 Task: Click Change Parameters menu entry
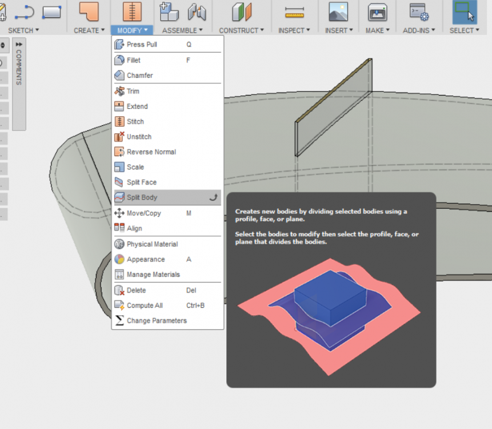[x=157, y=321]
